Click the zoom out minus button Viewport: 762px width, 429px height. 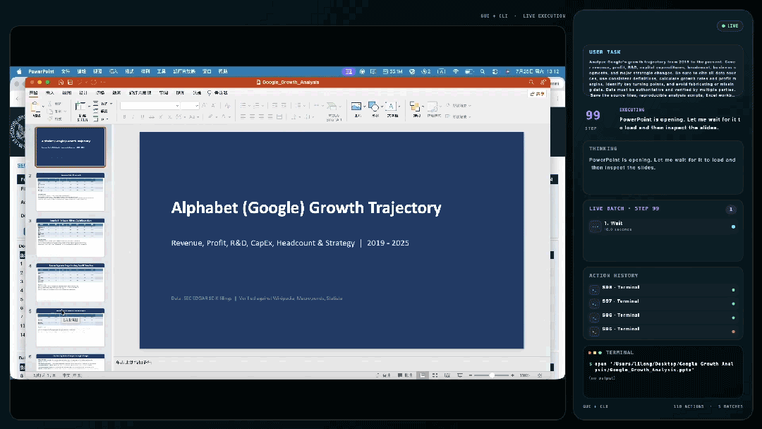tap(471, 375)
